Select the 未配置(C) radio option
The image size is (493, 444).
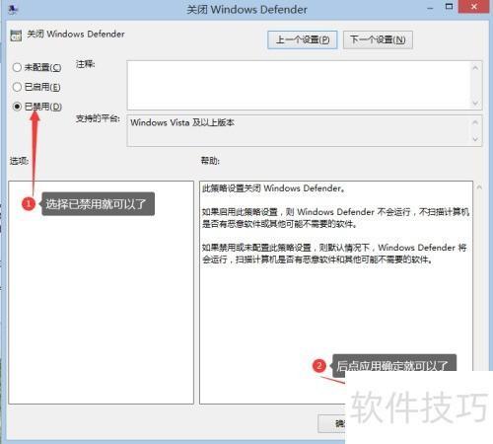point(36,67)
